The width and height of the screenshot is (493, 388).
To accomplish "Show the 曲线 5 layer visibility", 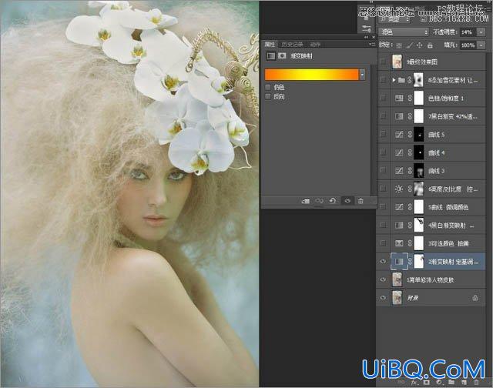I will (x=383, y=135).
